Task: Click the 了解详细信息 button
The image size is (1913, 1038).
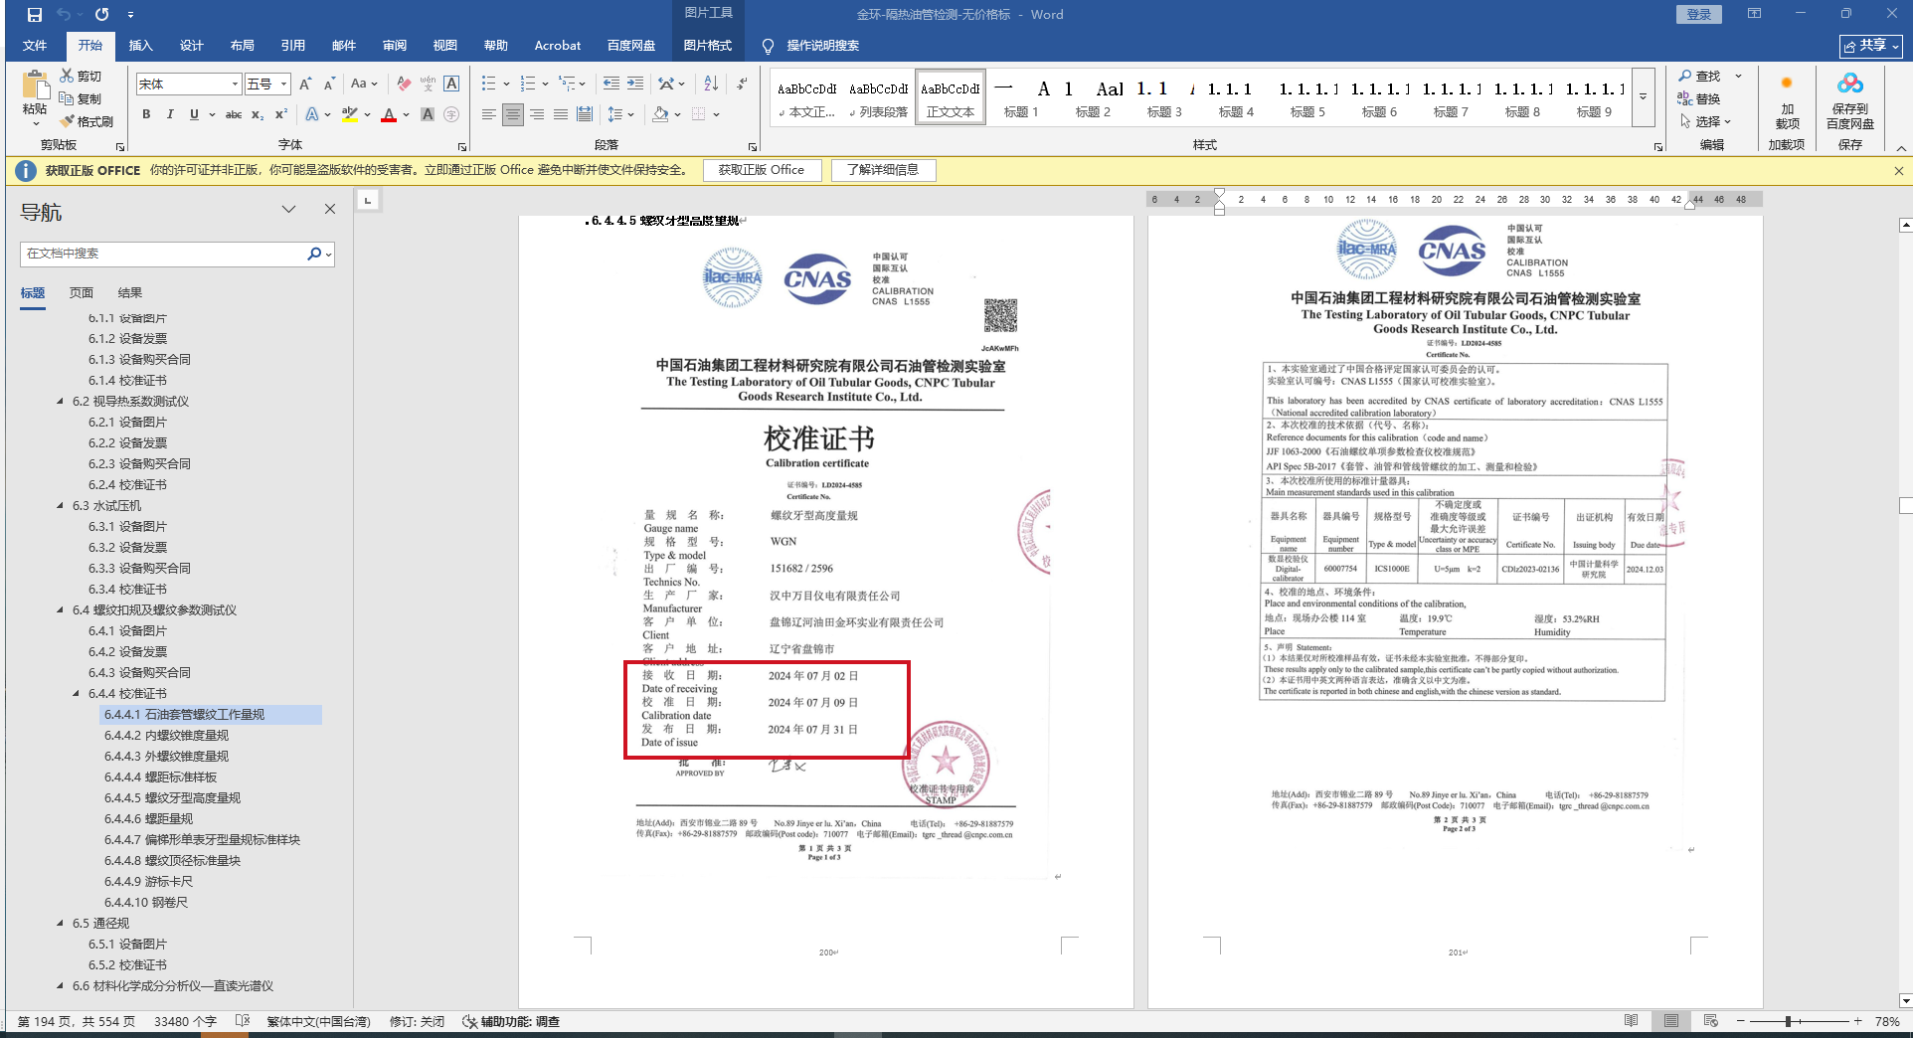Action: 883,170
